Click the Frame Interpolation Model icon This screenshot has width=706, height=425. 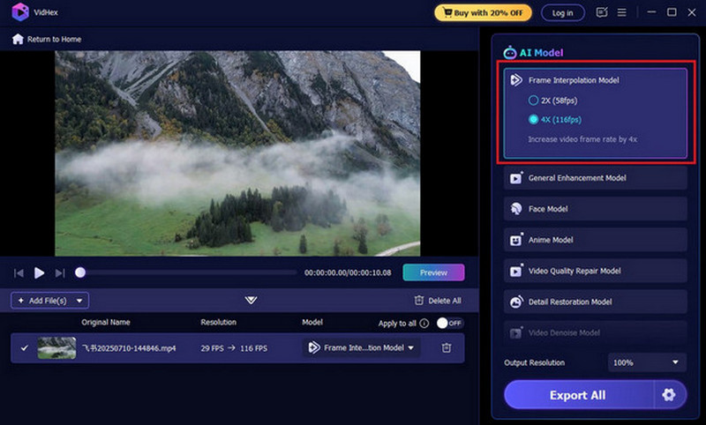point(516,80)
